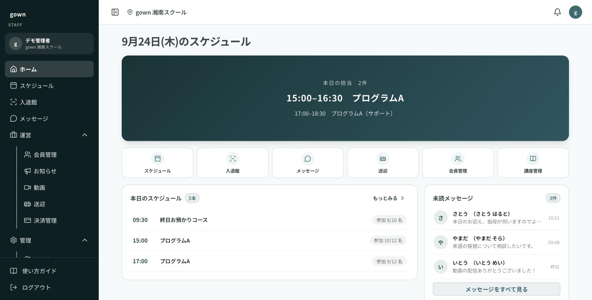The width and height of the screenshot is (592, 300).
Task: Click the home icon in the sidebar
Action: click(14, 69)
